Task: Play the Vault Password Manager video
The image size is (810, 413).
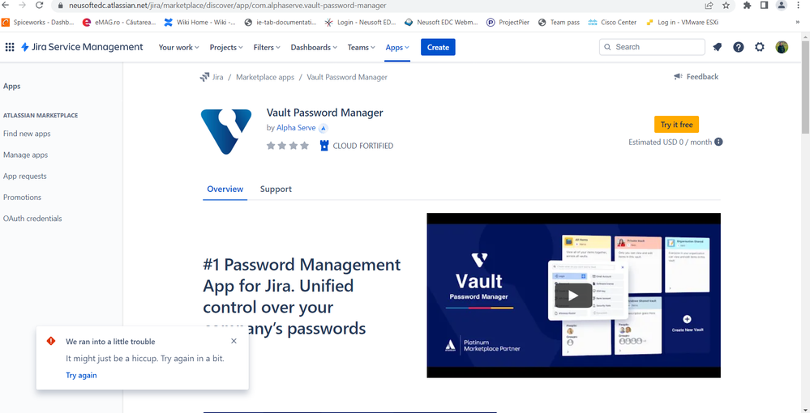Action: click(573, 296)
